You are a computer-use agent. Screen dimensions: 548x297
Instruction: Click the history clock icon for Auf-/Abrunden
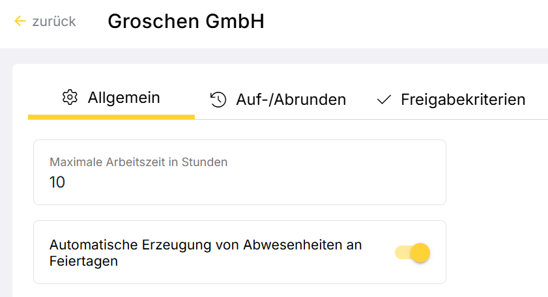(218, 100)
